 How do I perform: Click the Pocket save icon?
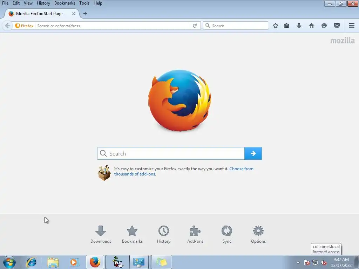pos(337,26)
